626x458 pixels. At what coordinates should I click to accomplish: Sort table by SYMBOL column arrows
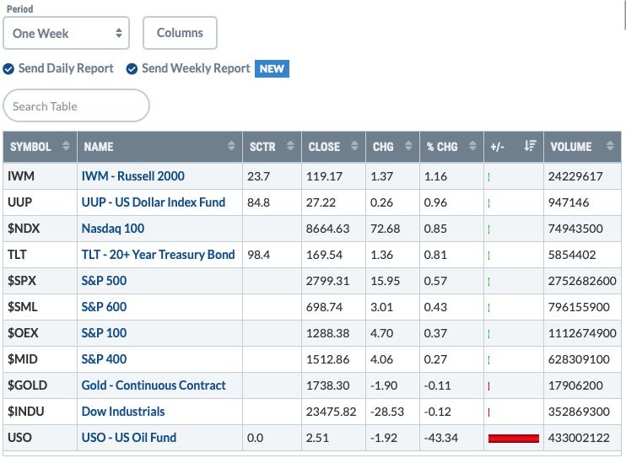(66, 146)
